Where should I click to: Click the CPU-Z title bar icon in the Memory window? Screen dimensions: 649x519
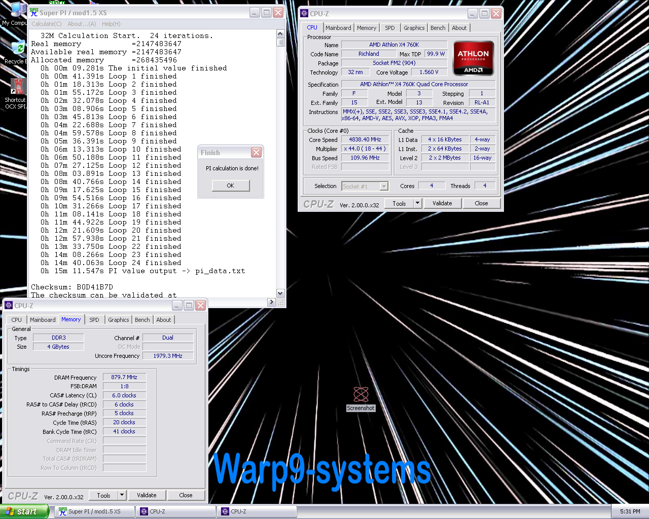point(9,306)
